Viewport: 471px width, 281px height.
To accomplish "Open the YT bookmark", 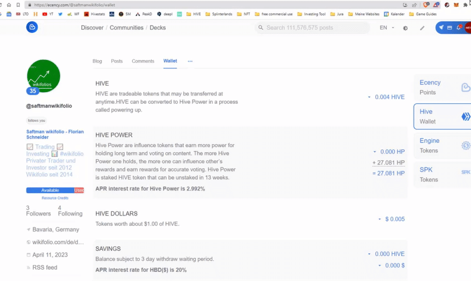I will (48, 14).
